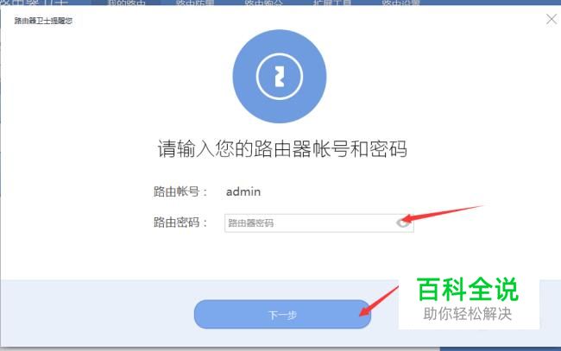The width and height of the screenshot is (561, 351).
Task: Open the 路由跑分 tab
Action: tap(264, 3)
